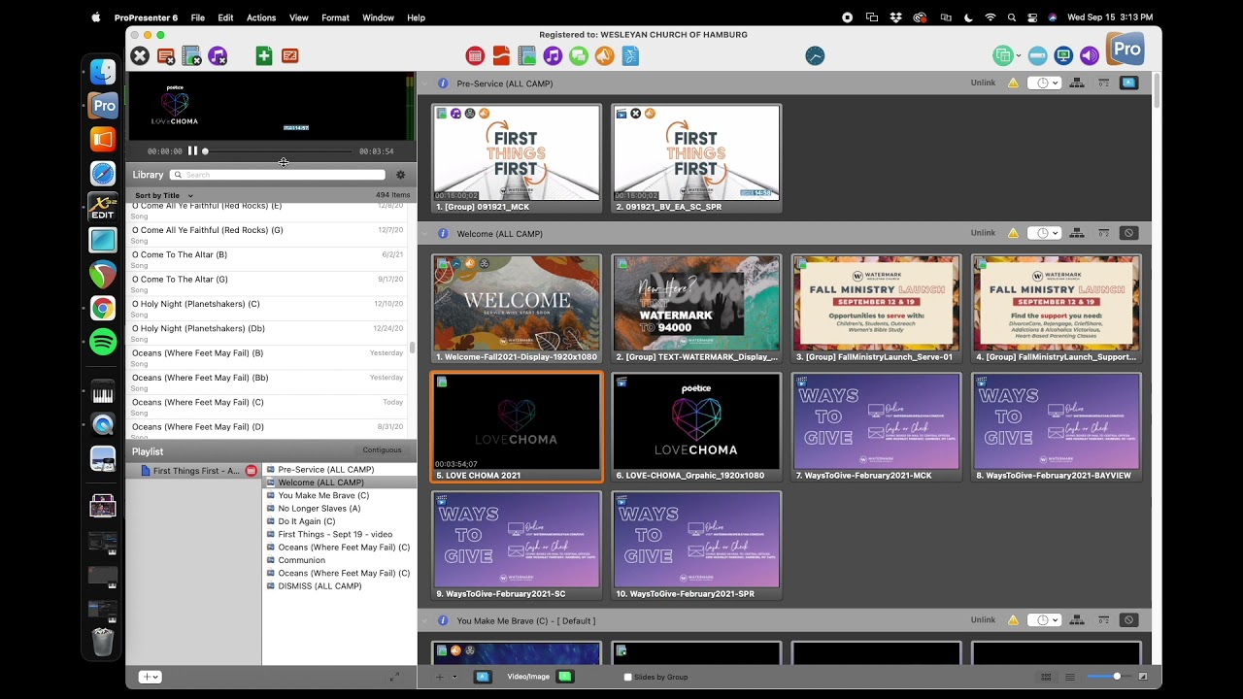Image resolution: width=1243 pixels, height=699 pixels.
Task: Toggle the Output green screens icon
Action: [1001, 55]
